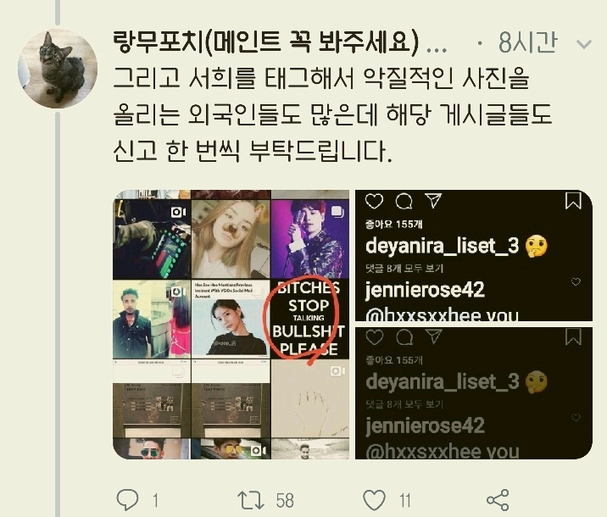Open the 랑무포치 display name
Screen dimensions: 607x517
(x=266, y=42)
